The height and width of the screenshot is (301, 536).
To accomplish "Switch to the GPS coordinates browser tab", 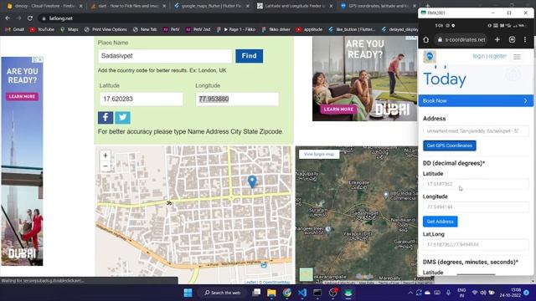I will (x=378, y=6).
